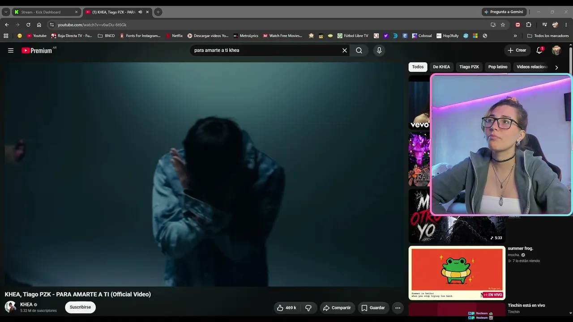Select the De KHEA filter chip
This screenshot has width=573, height=322.
coord(441,67)
